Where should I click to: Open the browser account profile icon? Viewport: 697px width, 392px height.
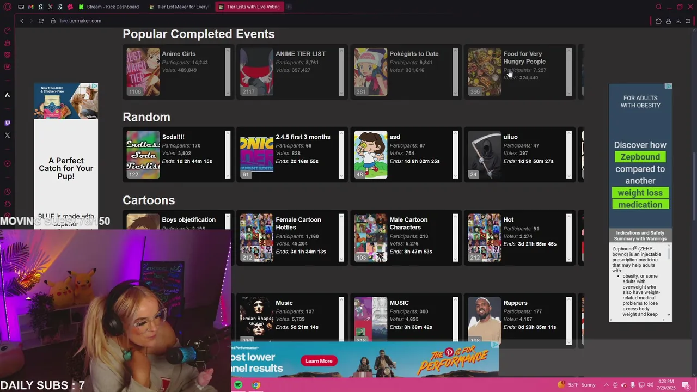668,21
